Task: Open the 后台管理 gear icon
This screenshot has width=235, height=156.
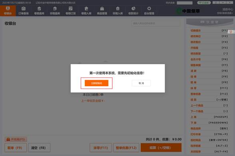Action: (x=149, y=11)
